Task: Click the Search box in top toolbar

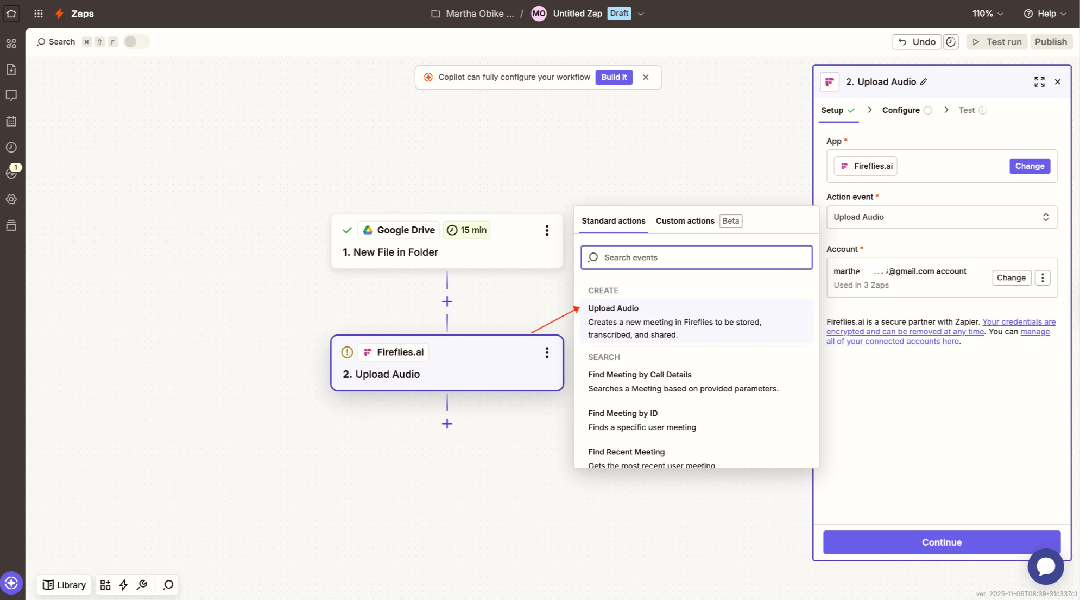Action: pyautogui.click(x=55, y=42)
